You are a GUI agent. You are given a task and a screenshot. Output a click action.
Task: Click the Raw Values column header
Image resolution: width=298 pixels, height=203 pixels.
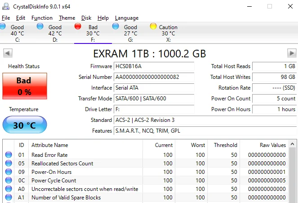[264, 145]
